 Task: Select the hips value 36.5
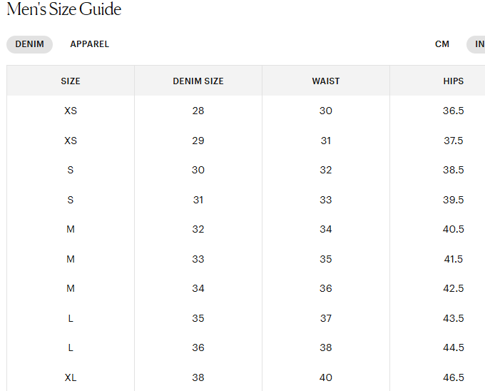click(453, 111)
